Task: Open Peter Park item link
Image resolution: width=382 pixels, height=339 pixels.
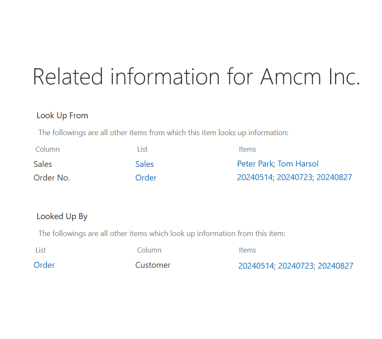Action: click(255, 164)
